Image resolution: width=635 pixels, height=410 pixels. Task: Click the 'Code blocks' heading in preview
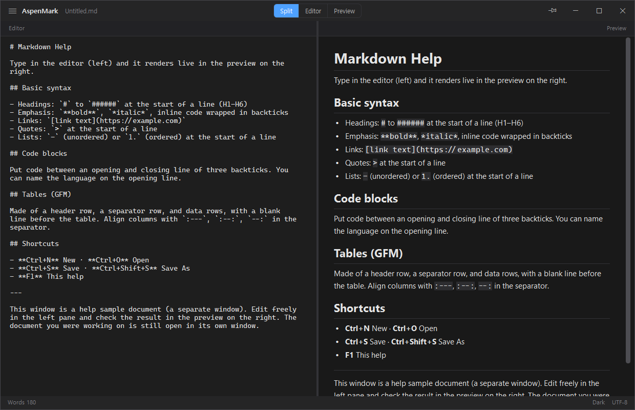click(x=366, y=198)
